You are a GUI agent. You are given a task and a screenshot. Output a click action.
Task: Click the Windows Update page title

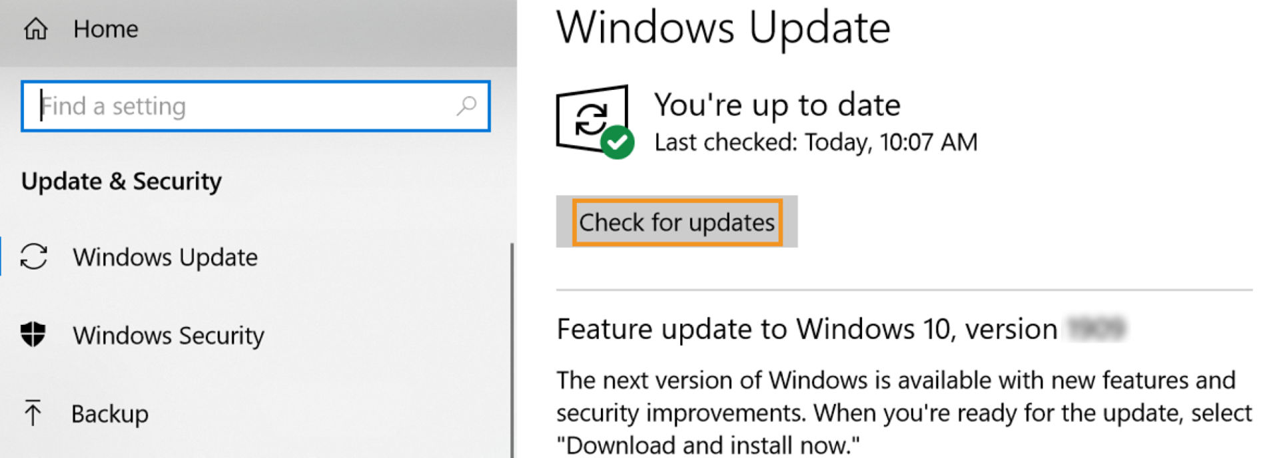point(723,27)
